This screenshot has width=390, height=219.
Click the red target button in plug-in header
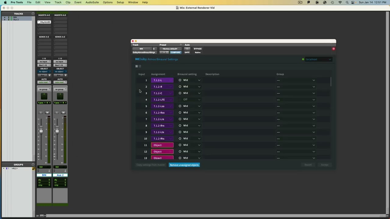point(334,49)
